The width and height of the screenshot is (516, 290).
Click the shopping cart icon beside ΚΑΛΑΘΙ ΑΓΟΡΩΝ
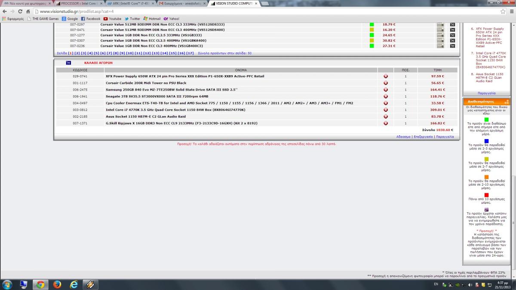click(x=68, y=63)
